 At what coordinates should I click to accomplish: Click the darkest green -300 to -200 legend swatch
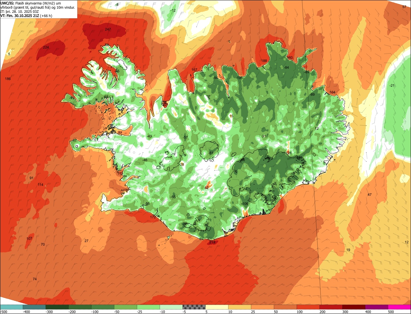57,307
